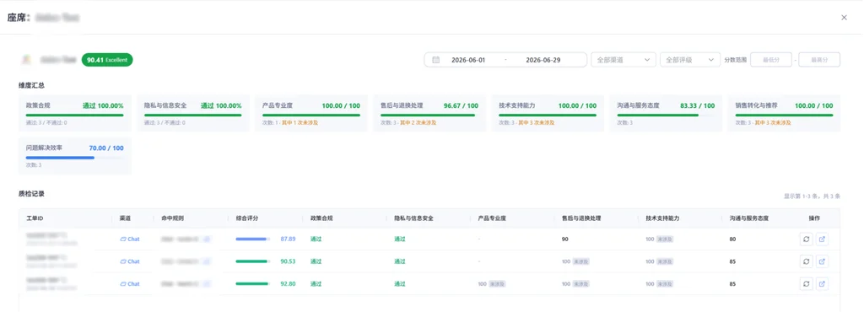Click the 命中规则 column header

pos(173,218)
